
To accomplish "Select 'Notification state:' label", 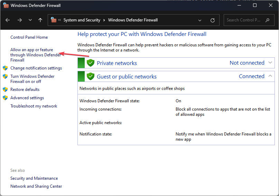I will [96, 134].
